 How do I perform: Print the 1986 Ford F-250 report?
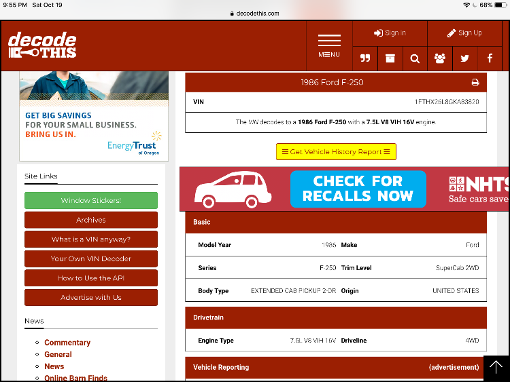tap(475, 82)
